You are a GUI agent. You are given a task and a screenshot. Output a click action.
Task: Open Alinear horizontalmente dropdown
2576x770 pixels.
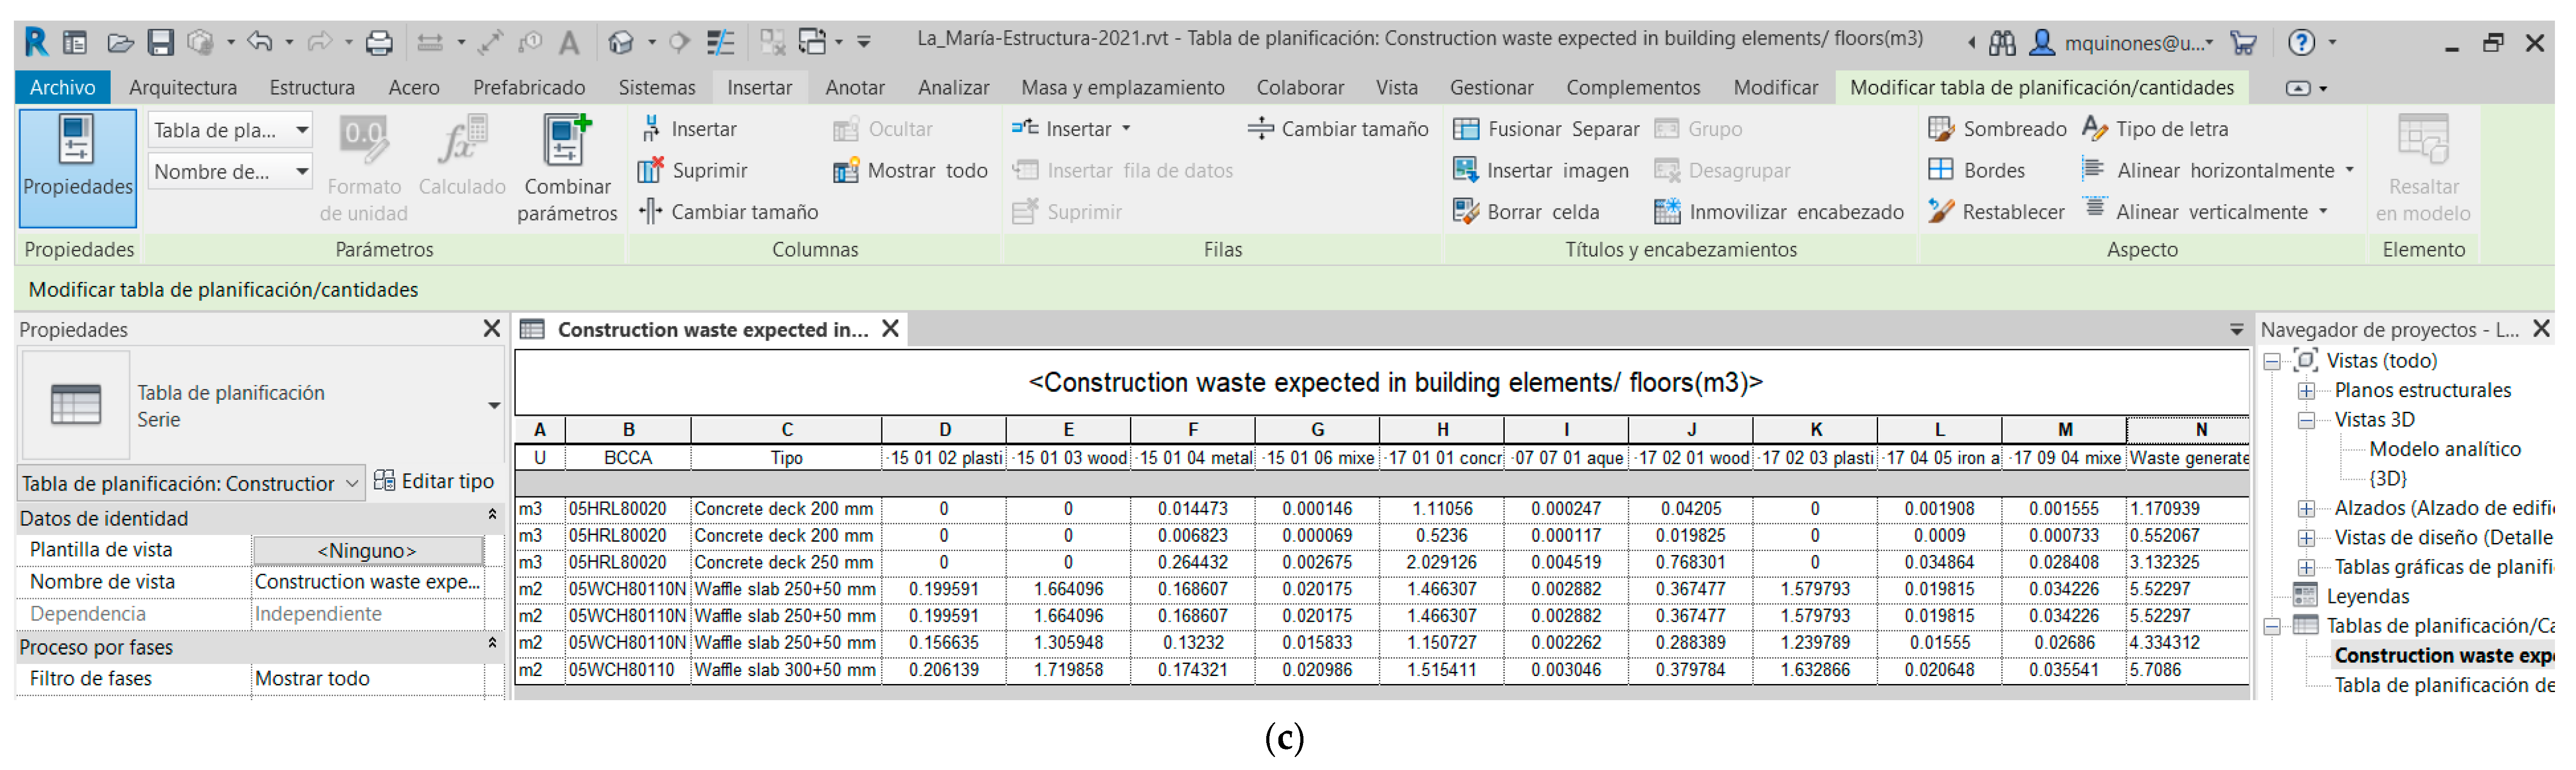point(2349,171)
